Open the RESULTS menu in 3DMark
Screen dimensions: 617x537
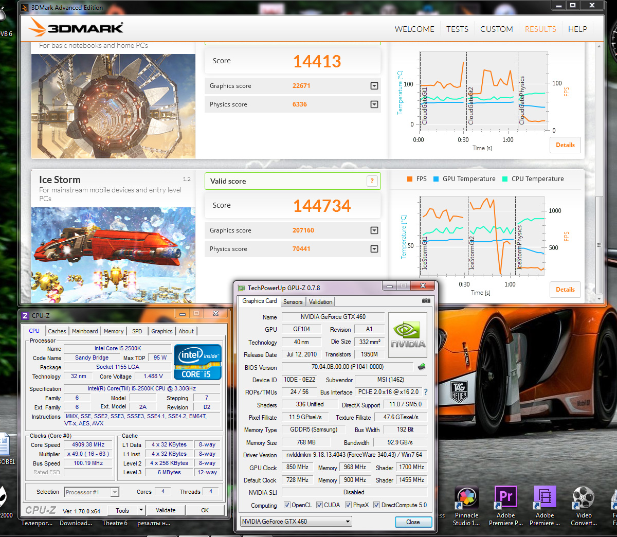(540, 29)
